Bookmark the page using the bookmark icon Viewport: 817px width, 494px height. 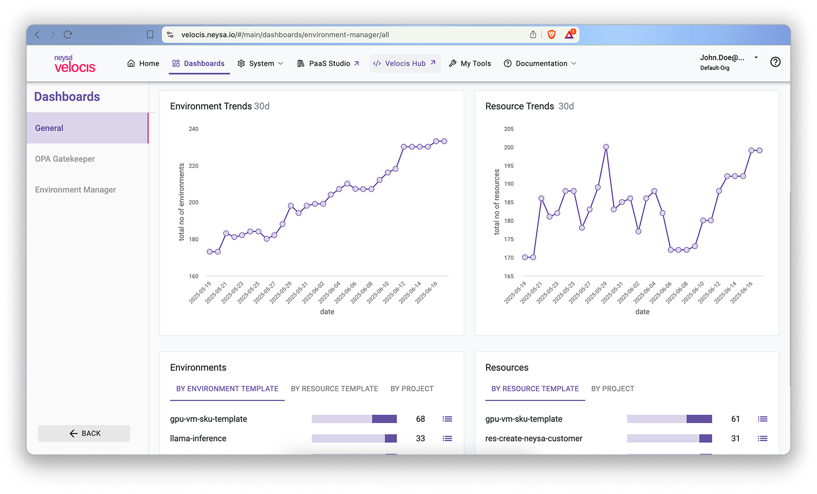(x=150, y=34)
